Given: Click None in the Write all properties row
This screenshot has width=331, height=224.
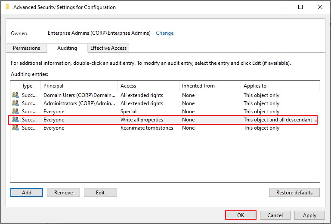Looking at the screenshot, I should pyautogui.click(x=188, y=120).
